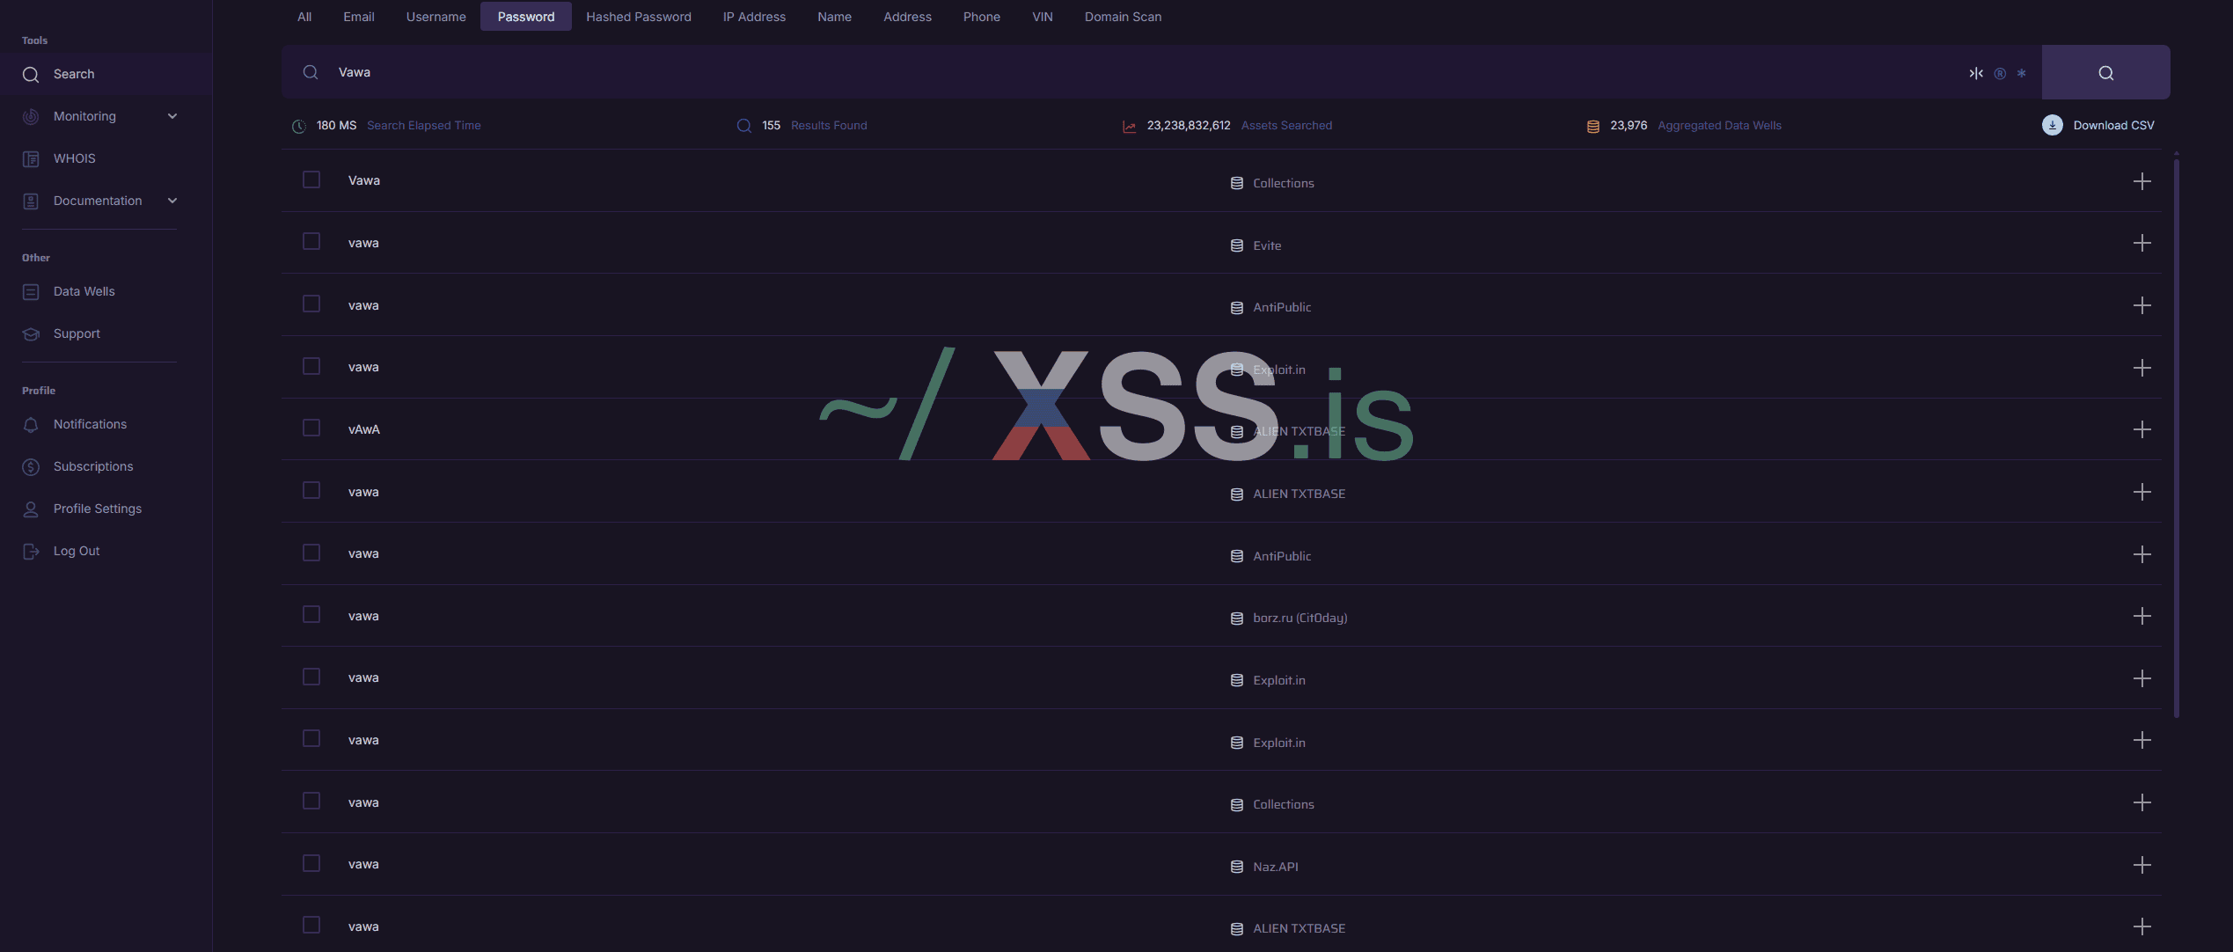The image size is (2233, 952).
Task: Click the wildcard asterisk icon in search bar
Action: [x=2021, y=73]
